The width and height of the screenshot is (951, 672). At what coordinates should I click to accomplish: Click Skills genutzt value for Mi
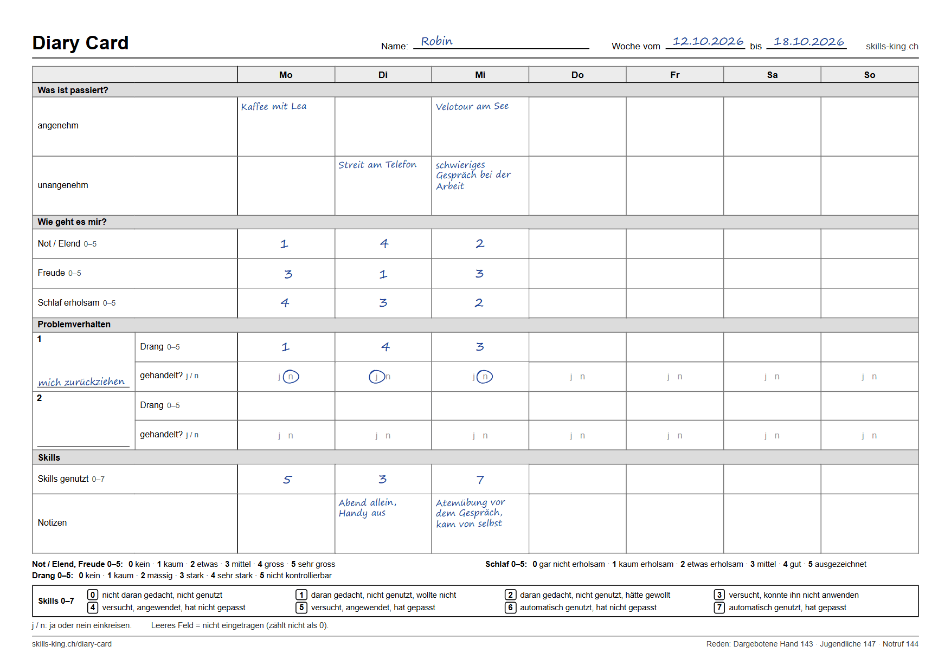(x=480, y=480)
